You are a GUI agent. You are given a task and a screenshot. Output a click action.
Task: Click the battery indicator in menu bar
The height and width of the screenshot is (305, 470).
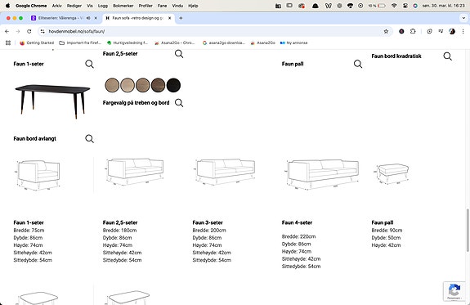(x=377, y=6)
